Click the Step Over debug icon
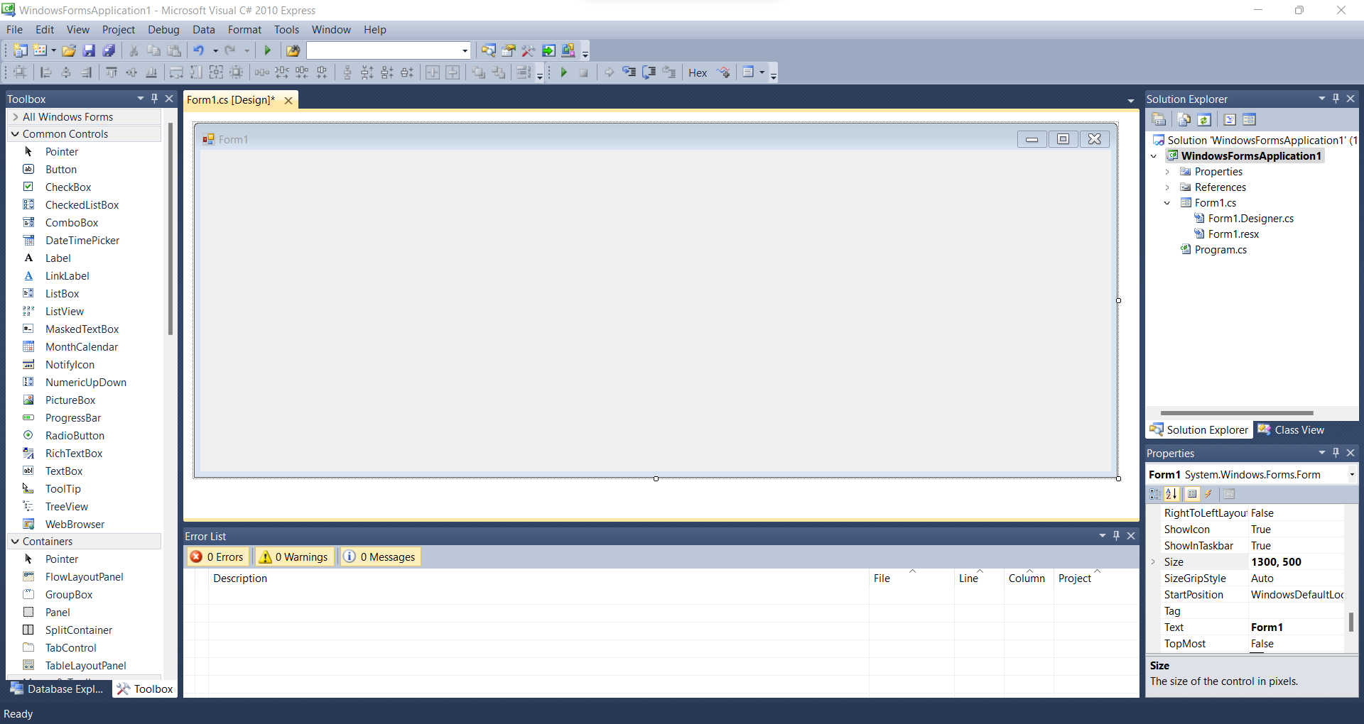Viewport: 1364px width, 724px height. coord(649,72)
